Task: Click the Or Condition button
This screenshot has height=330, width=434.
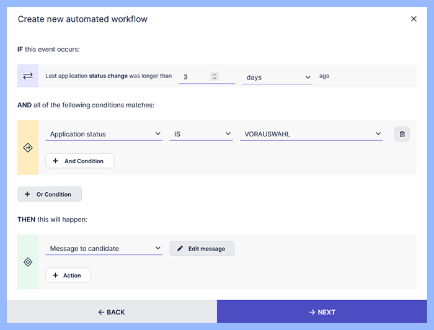Action: click(x=50, y=195)
